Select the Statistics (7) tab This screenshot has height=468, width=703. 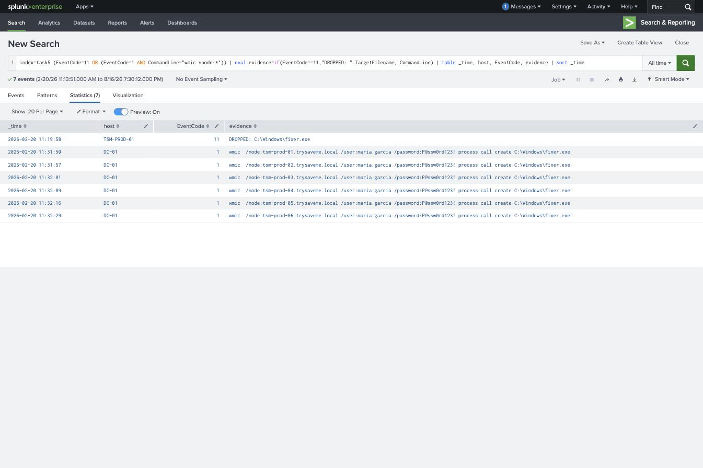click(85, 96)
